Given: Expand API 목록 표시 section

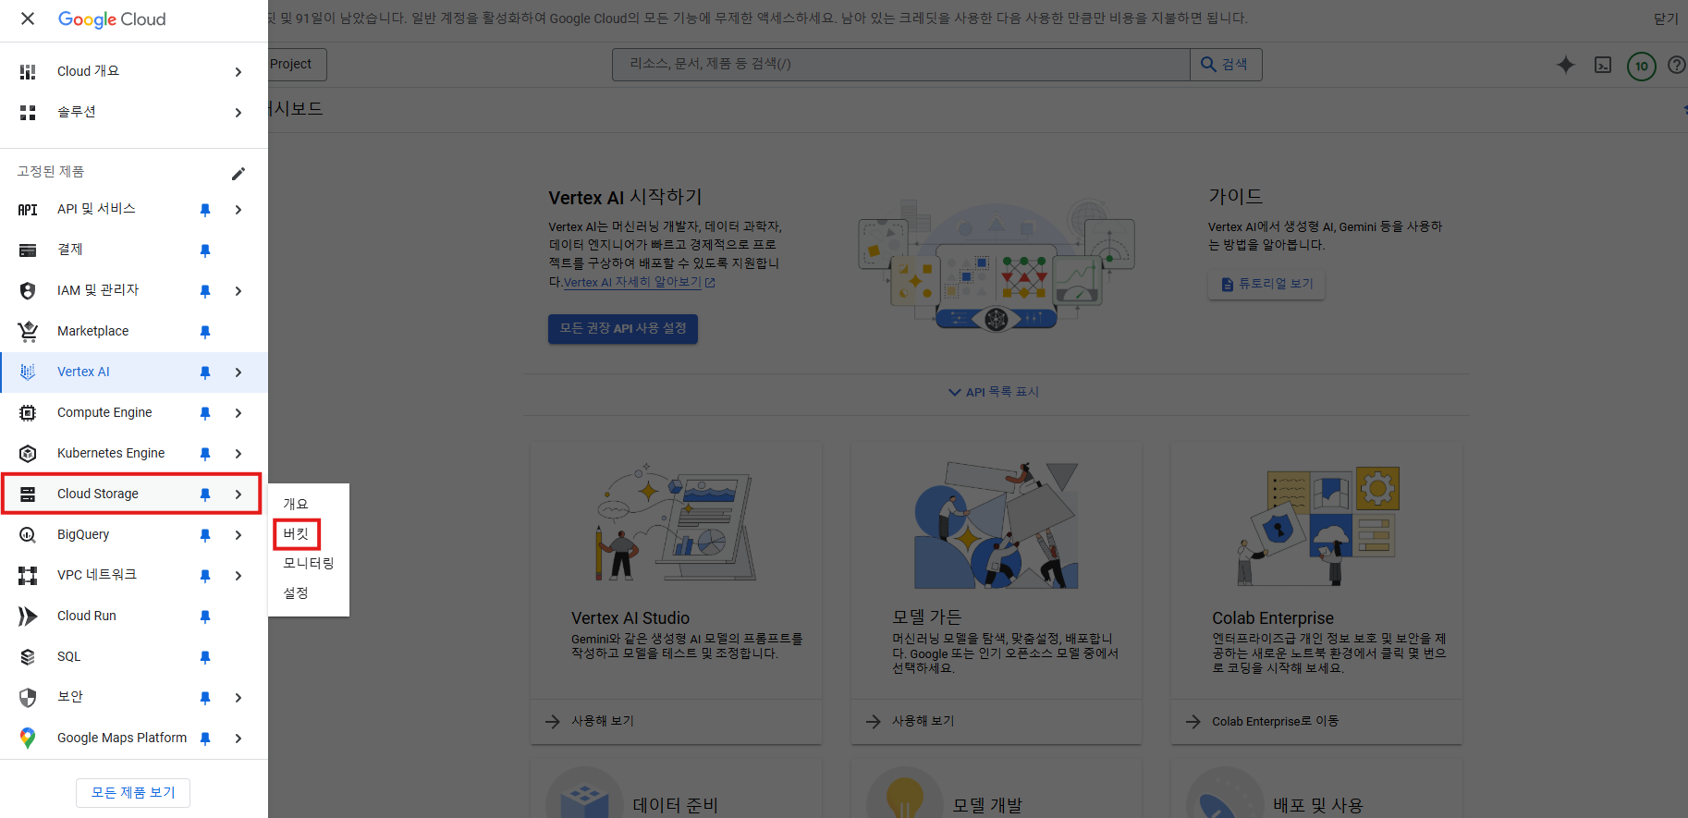Looking at the screenshot, I should tap(994, 392).
